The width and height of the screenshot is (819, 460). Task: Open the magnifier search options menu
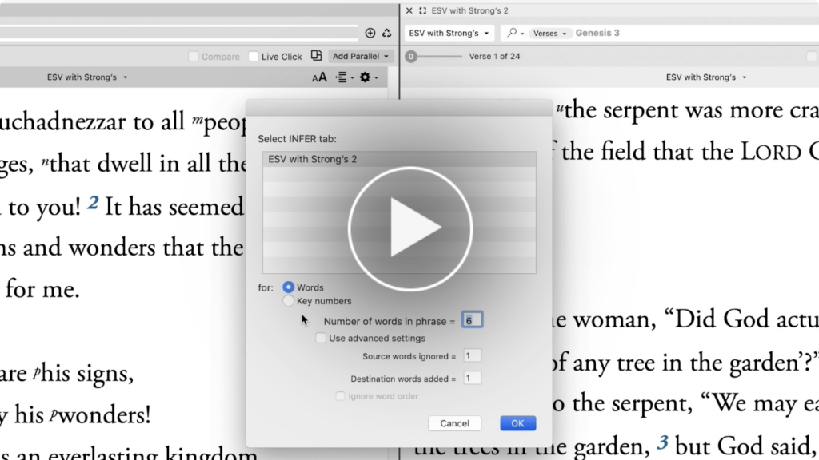point(515,33)
